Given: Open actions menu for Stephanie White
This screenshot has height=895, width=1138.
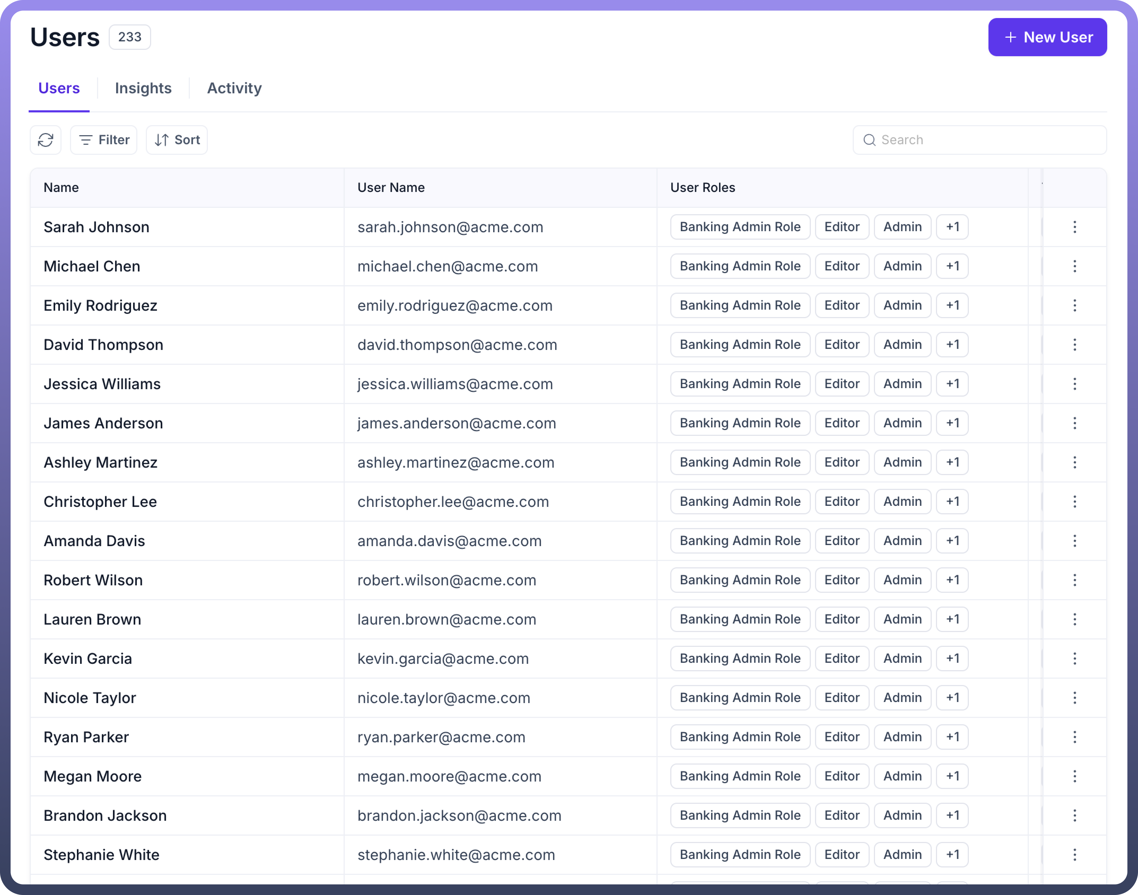Looking at the screenshot, I should tap(1074, 855).
